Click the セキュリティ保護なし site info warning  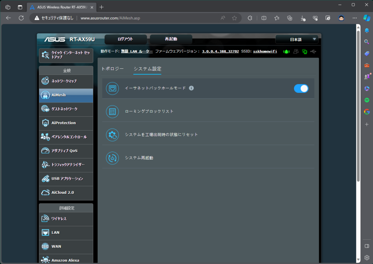pos(54,18)
